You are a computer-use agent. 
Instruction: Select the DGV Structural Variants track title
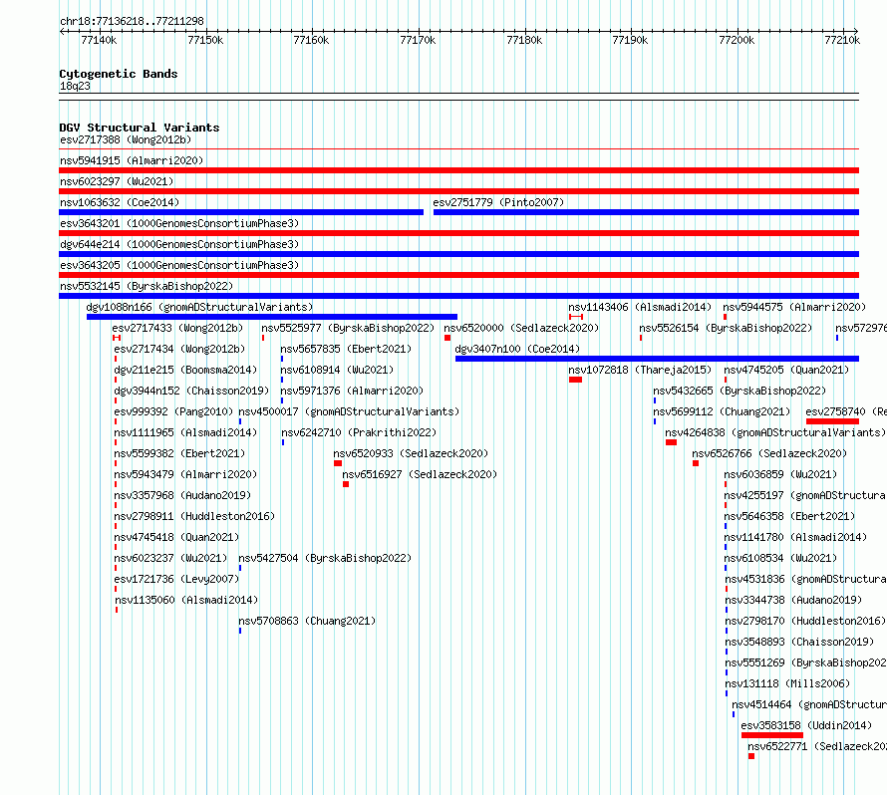140,128
